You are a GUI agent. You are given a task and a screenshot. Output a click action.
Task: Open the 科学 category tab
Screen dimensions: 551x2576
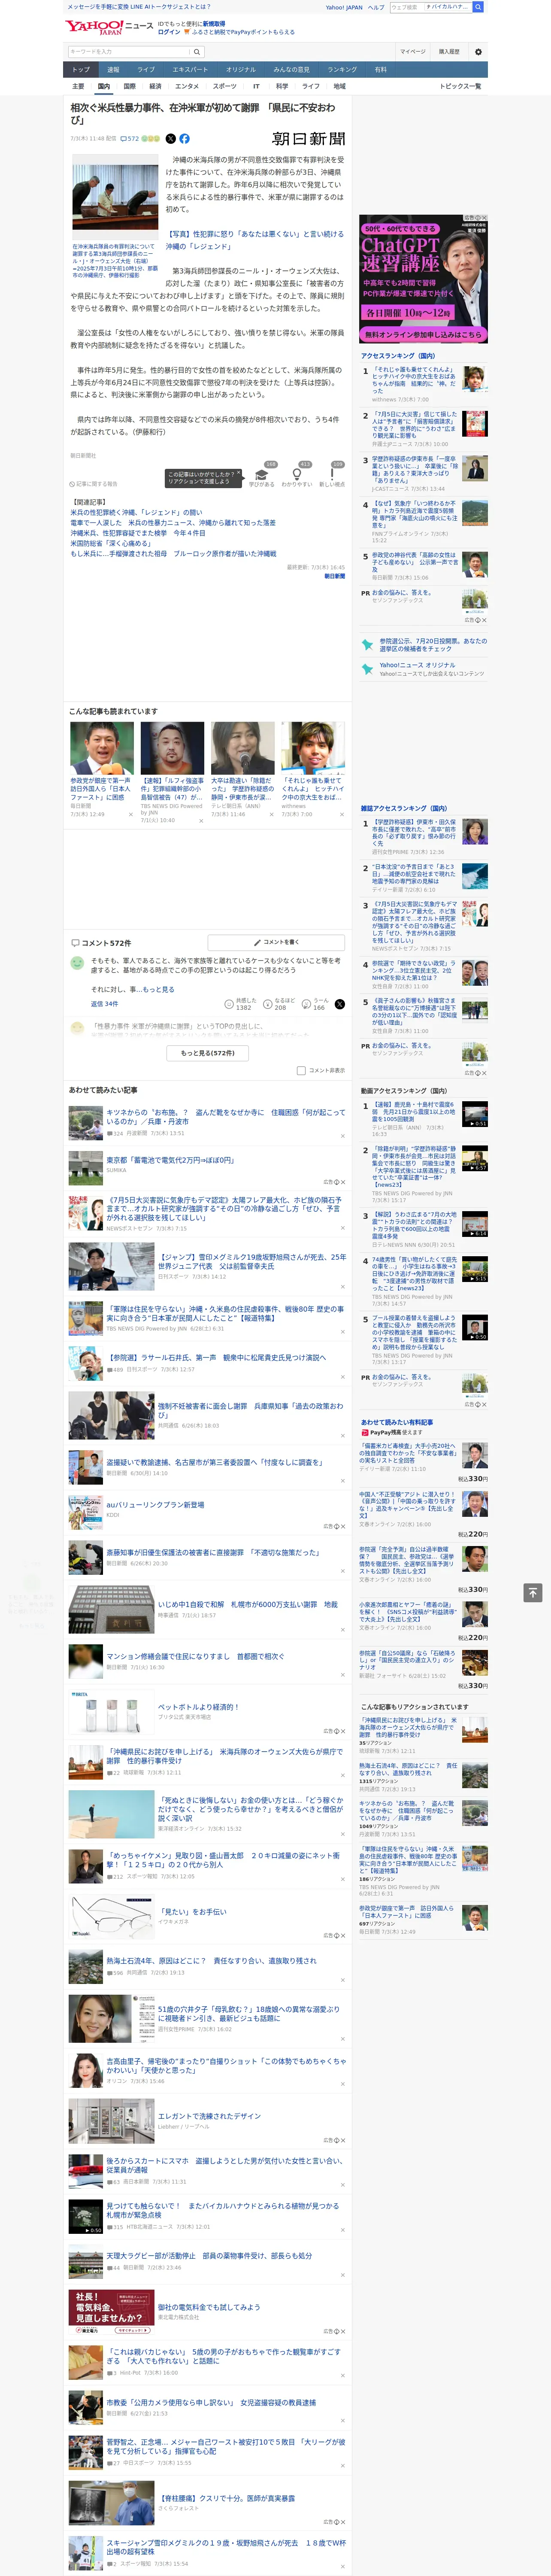(282, 86)
